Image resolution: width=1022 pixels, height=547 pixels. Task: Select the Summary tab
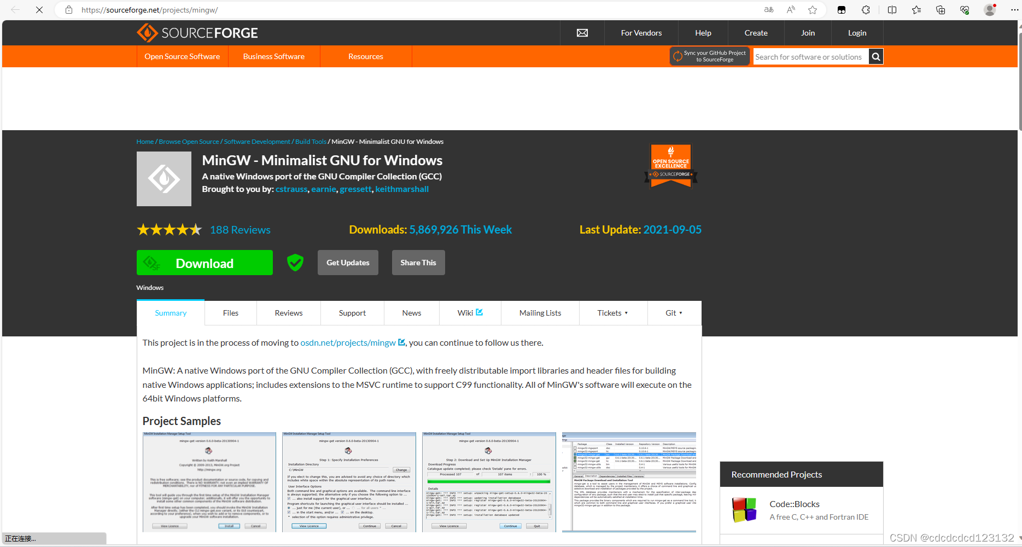171,313
